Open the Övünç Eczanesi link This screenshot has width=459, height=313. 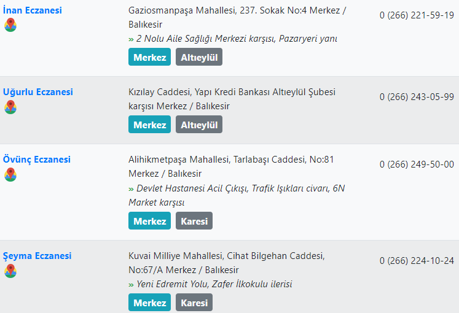(x=37, y=160)
